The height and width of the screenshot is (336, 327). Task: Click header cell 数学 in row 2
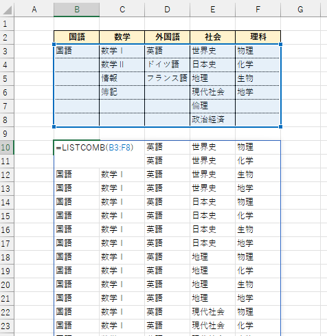coord(122,37)
